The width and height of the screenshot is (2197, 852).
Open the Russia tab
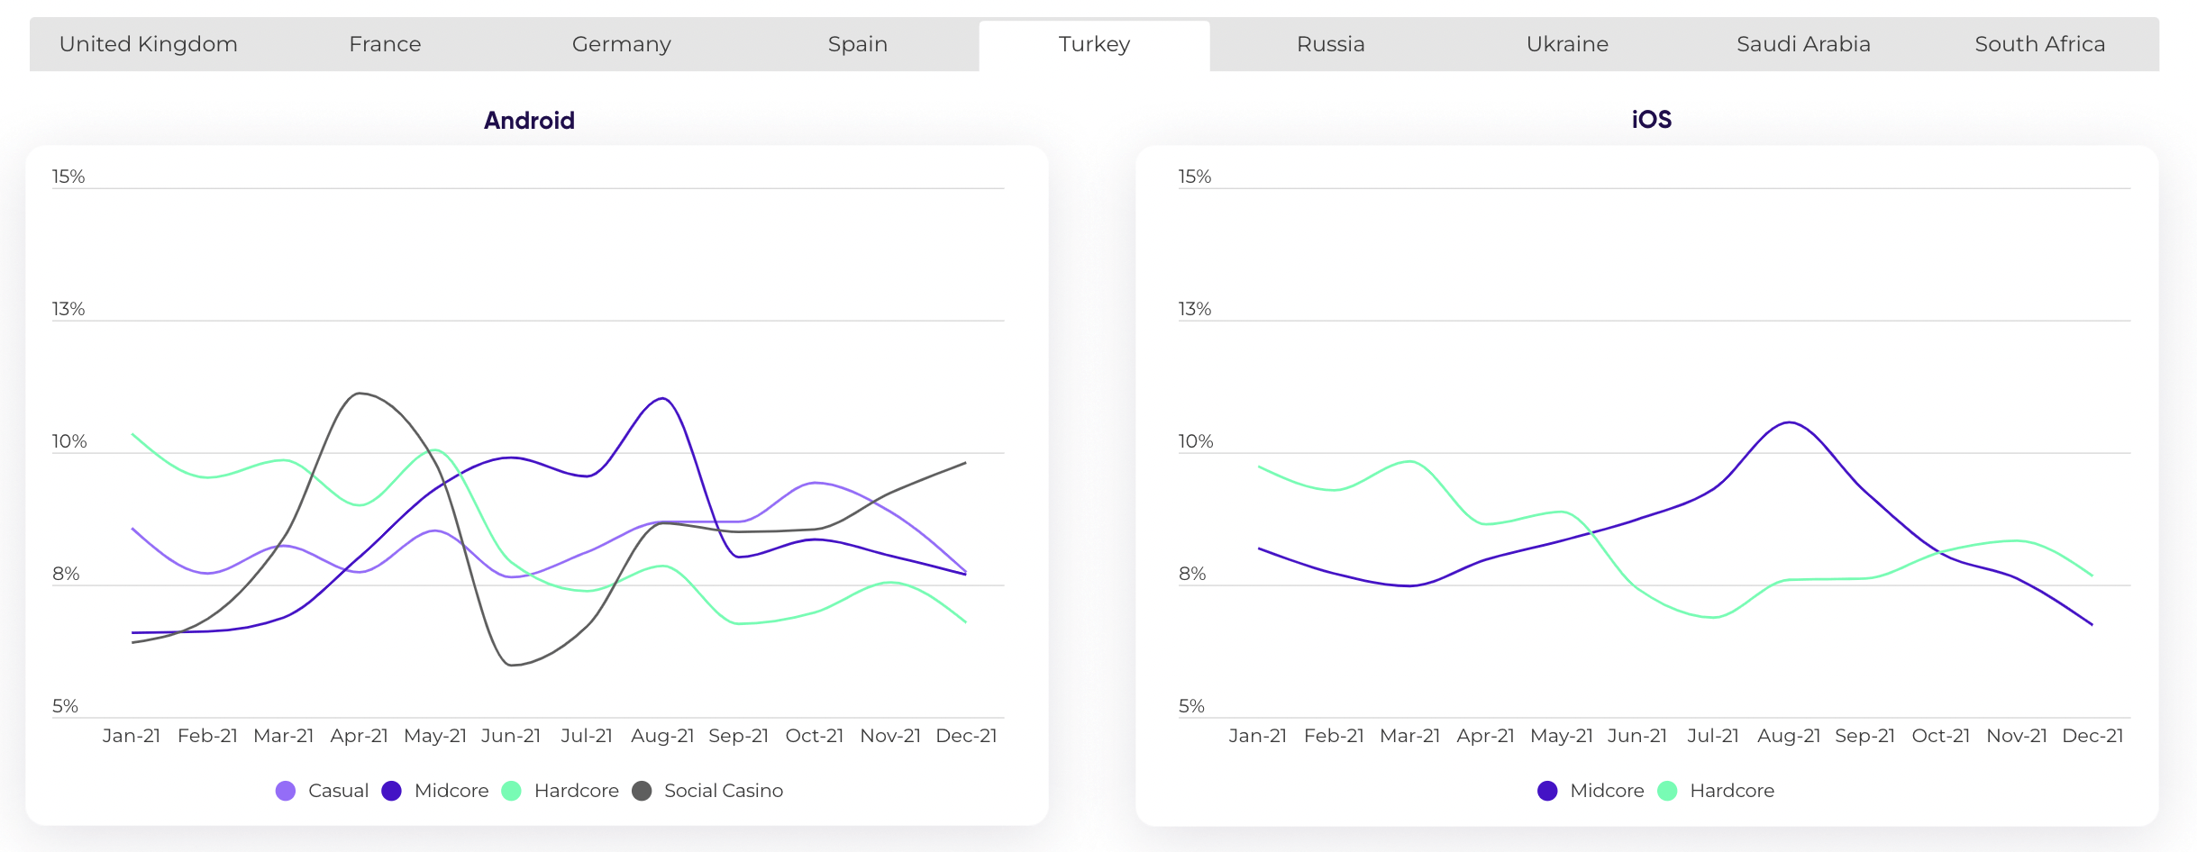1330,44
